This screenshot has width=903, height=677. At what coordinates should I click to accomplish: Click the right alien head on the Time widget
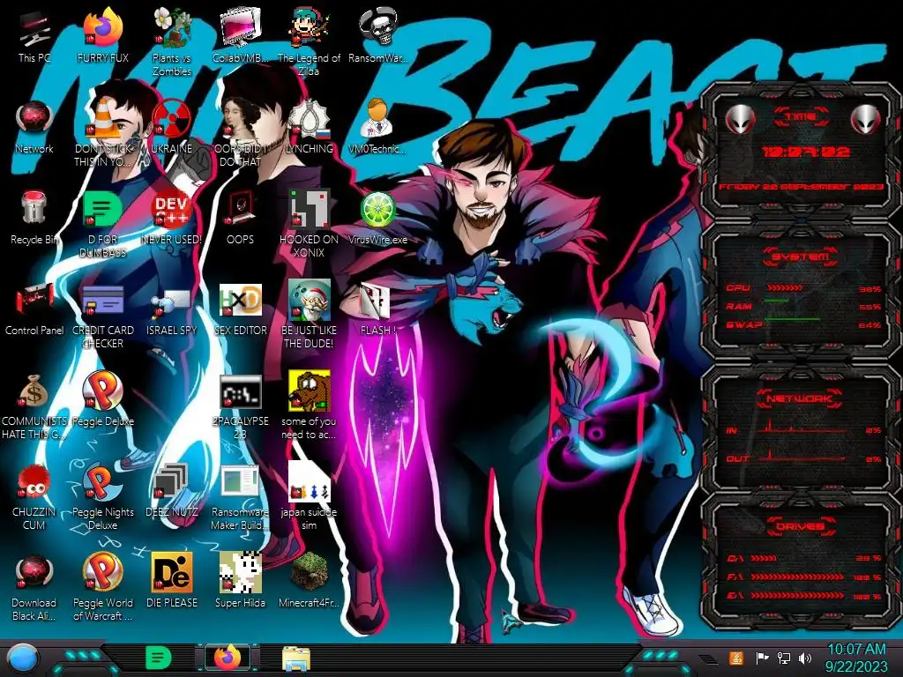coord(866,119)
